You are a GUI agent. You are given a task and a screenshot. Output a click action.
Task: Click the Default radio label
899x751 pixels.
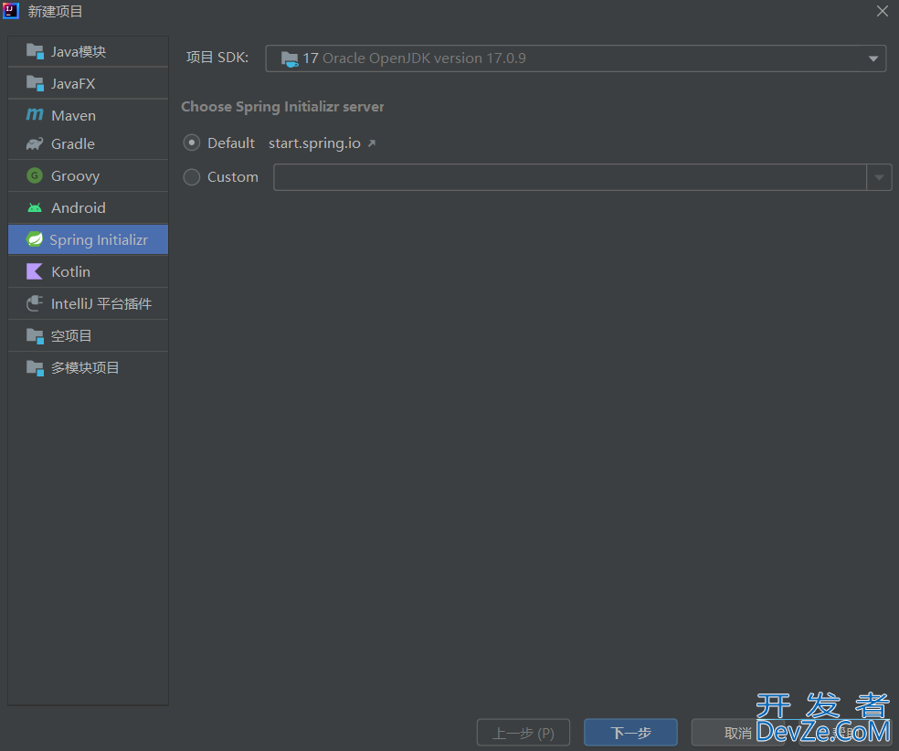[231, 143]
